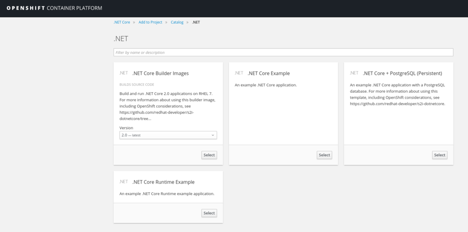Screen dimensions: 468x232
Task: Click .NET icon on Core Runtime Example card
Action: point(123,182)
